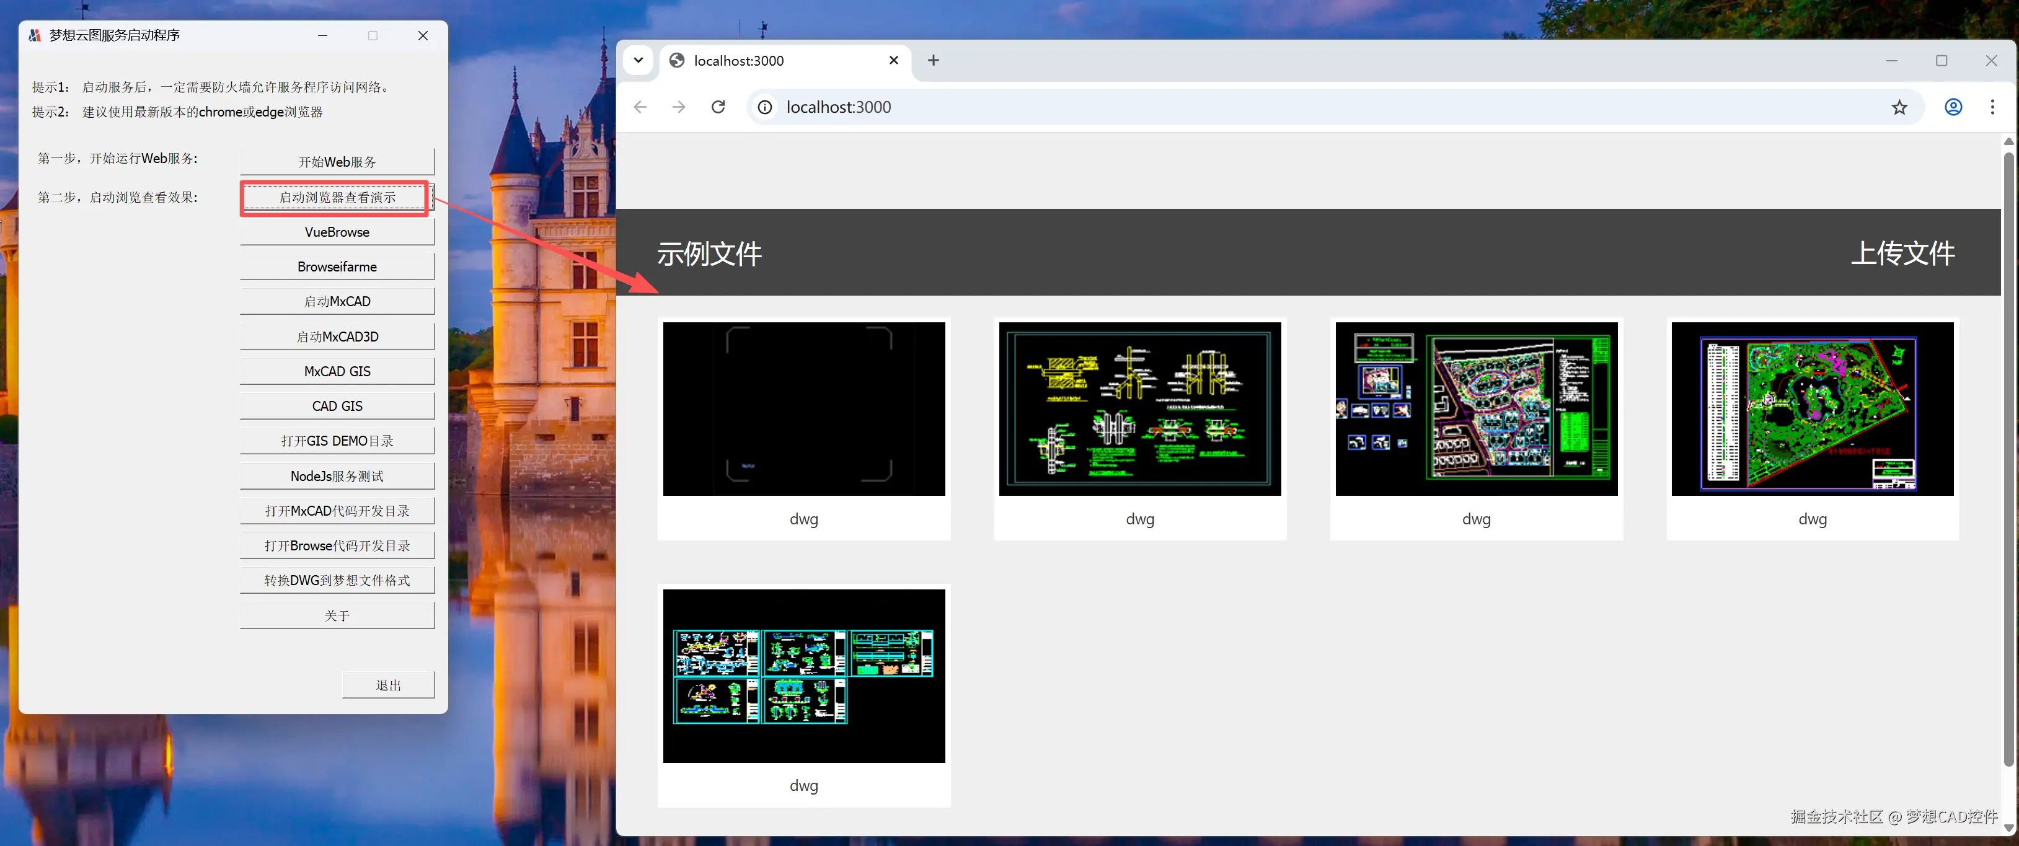Screen dimensions: 2019x846
Task: Click the browser reload icon
Action: coord(717,107)
